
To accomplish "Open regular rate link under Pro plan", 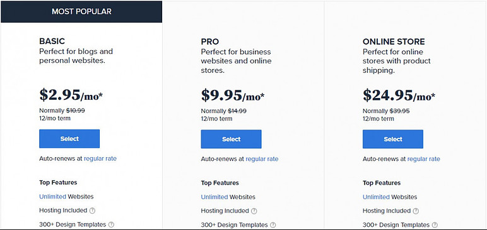I will pyautogui.click(x=262, y=159).
